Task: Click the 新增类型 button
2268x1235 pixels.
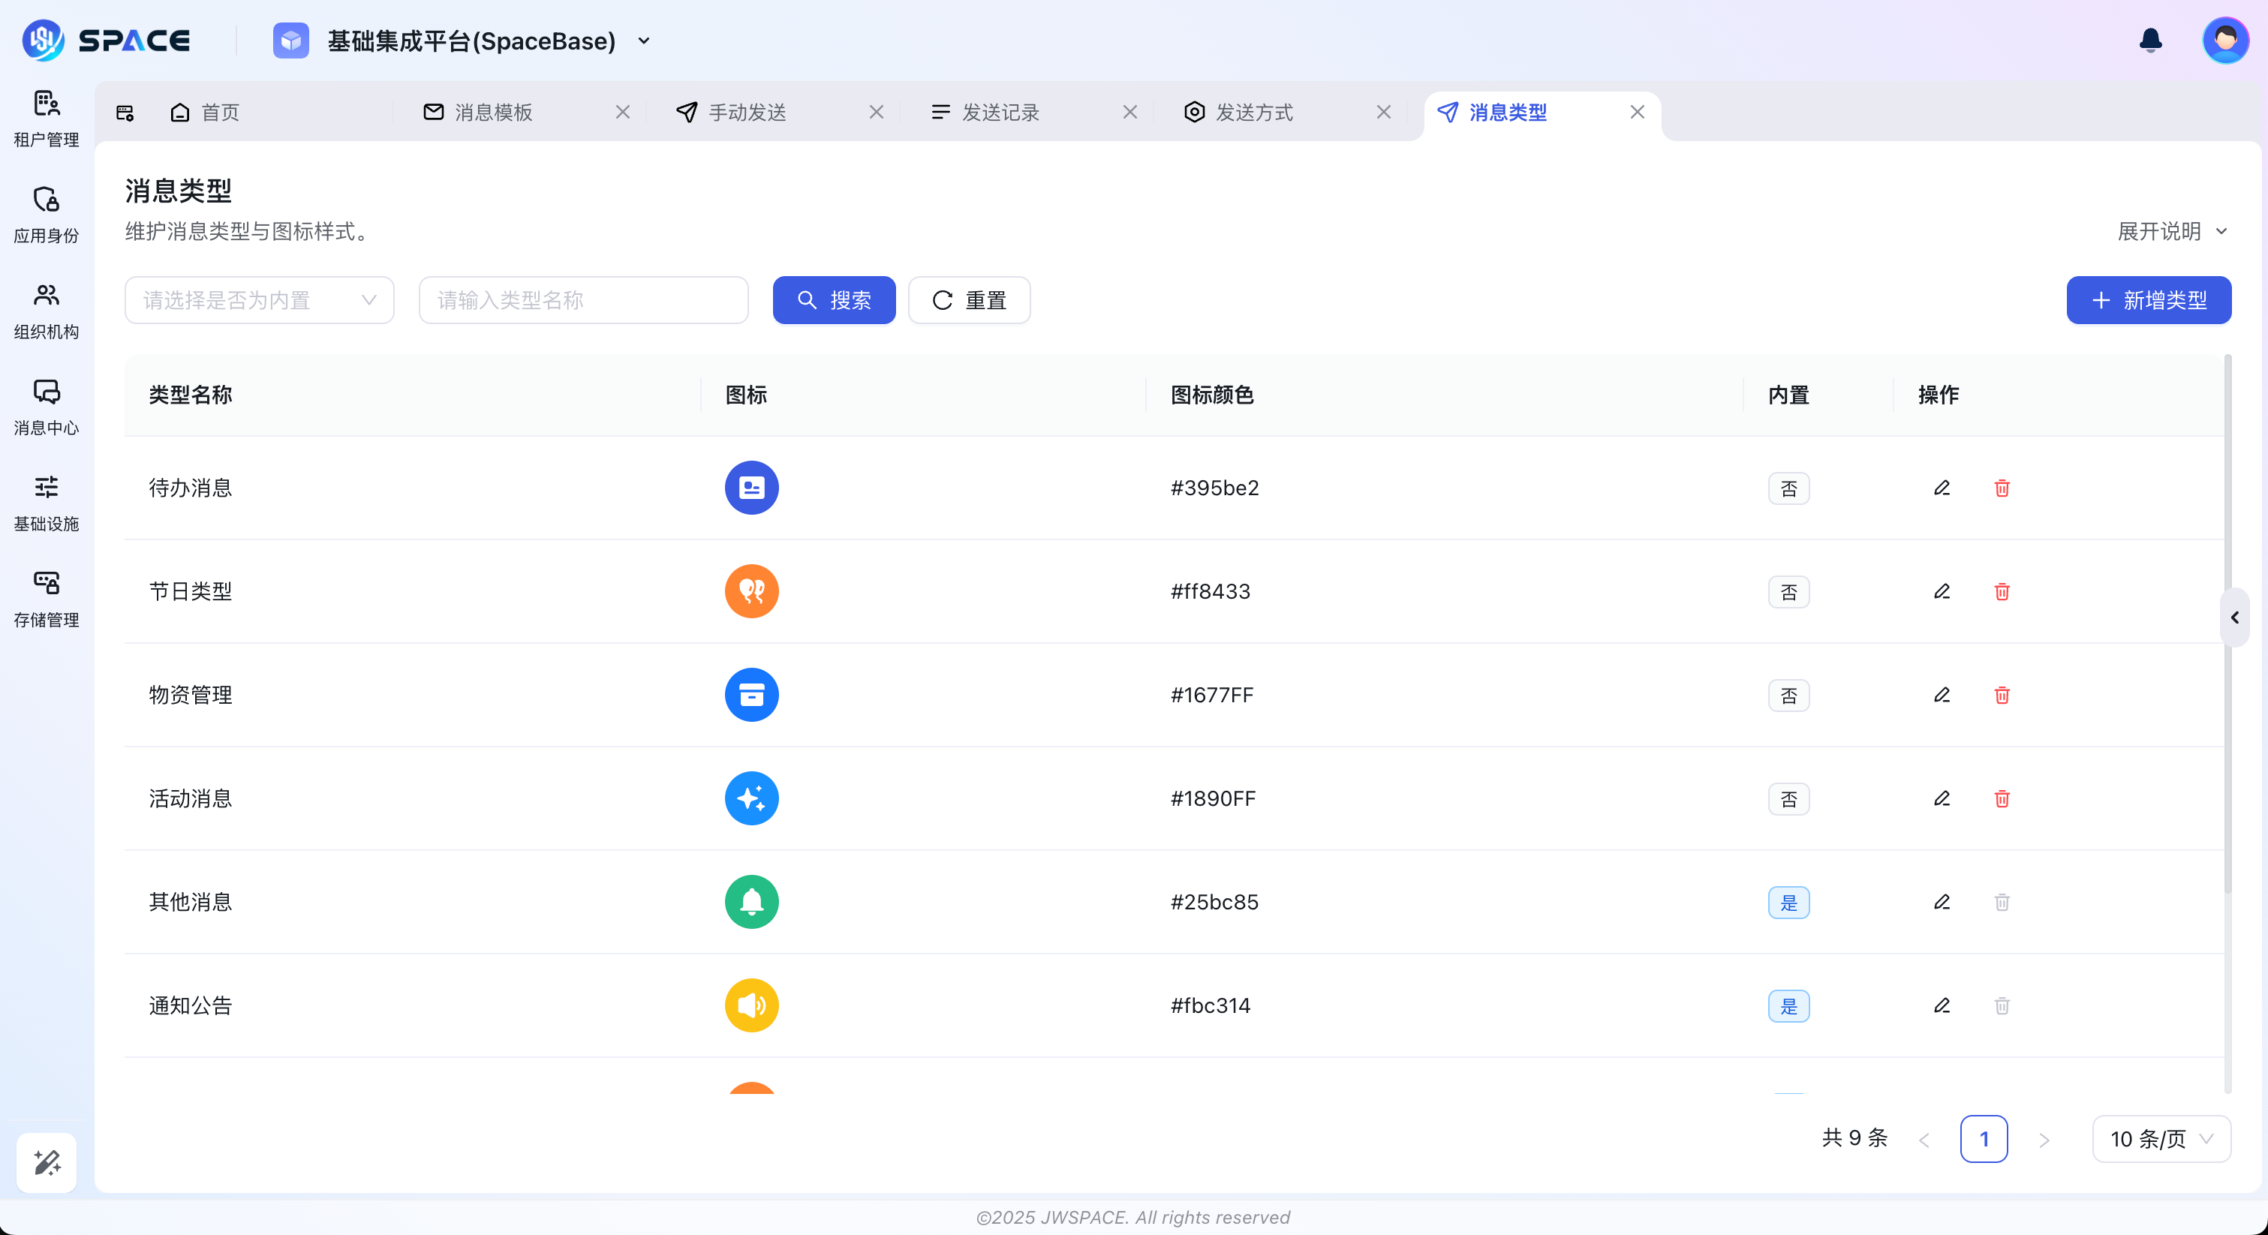Action: [2148, 299]
